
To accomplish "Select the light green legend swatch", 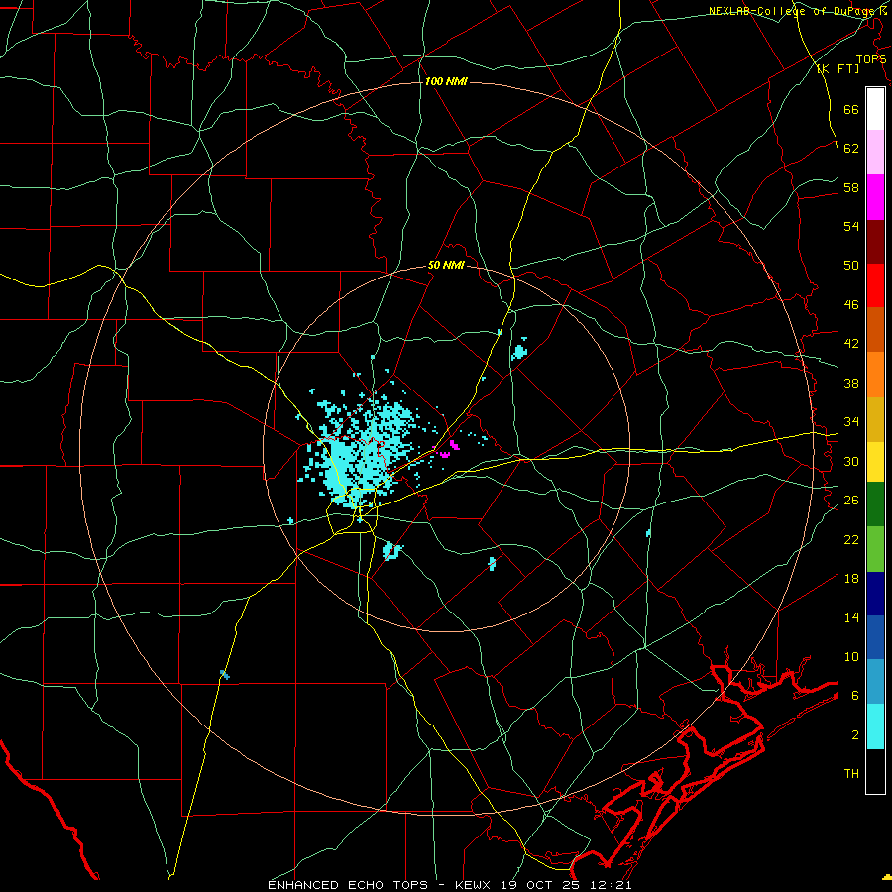I will (875, 549).
